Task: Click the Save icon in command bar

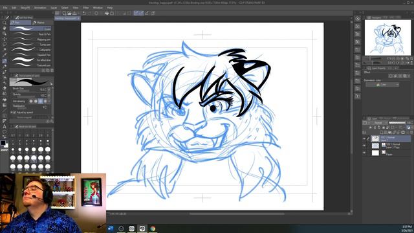Action: pos(75,13)
